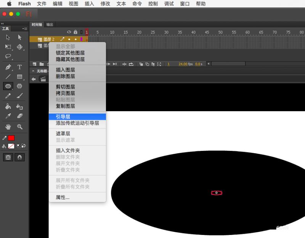Click the center frame icon
The width and height of the screenshot is (305, 238).
tap(124, 64)
